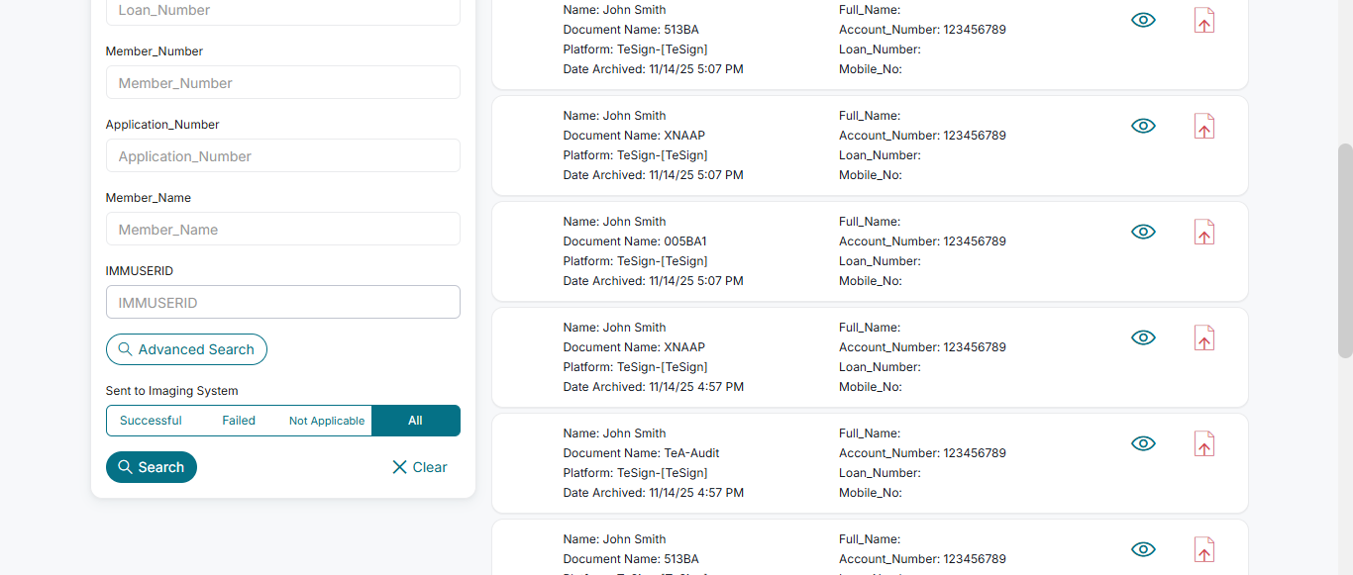The width and height of the screenshot is (1353, 575).
Task: Click the Loan_Number input field
Action: pyautogui.click(x=283, y=11)
